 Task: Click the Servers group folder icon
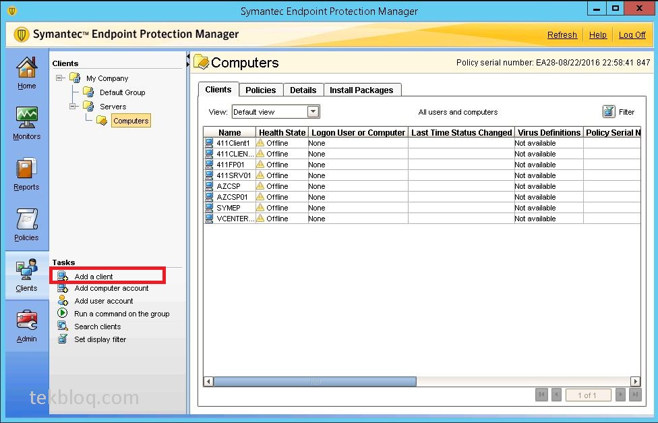[x=88, y=106]
